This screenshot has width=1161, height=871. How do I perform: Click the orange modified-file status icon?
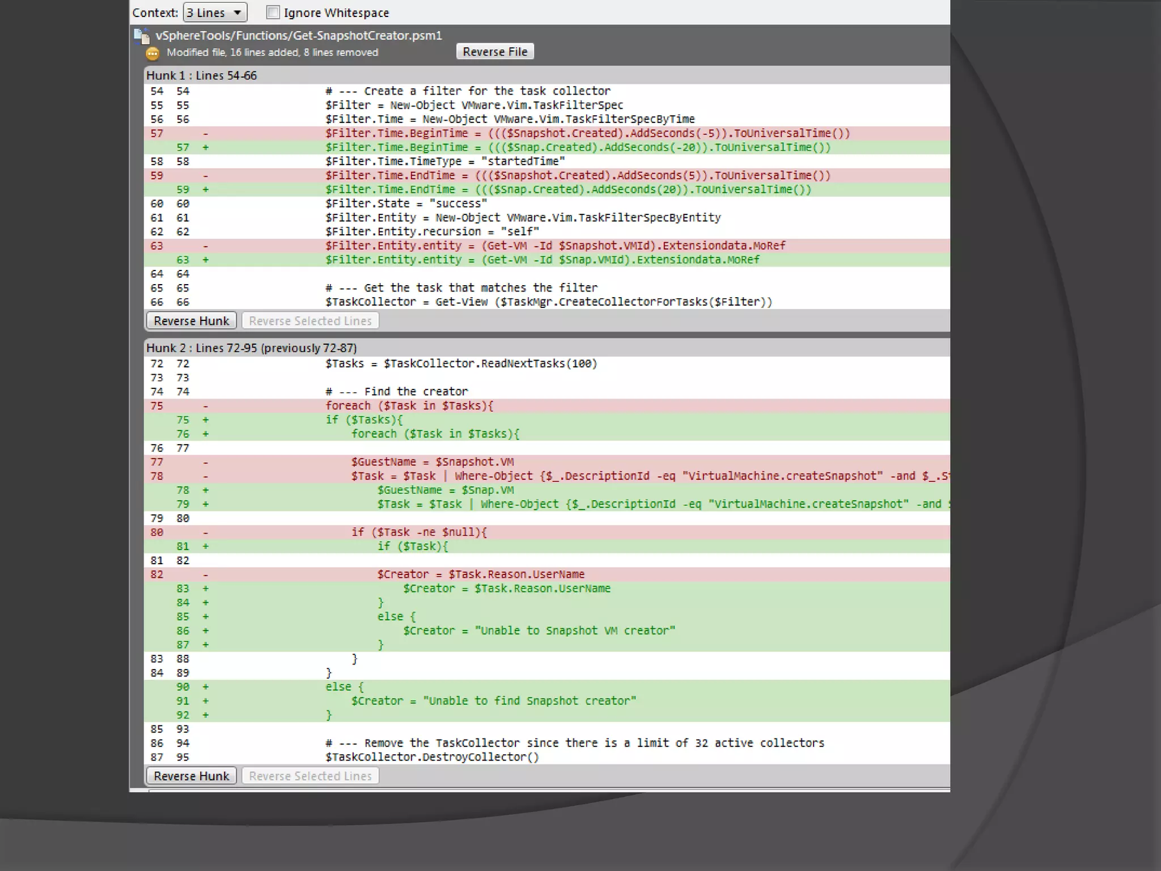tap(152, 53)
